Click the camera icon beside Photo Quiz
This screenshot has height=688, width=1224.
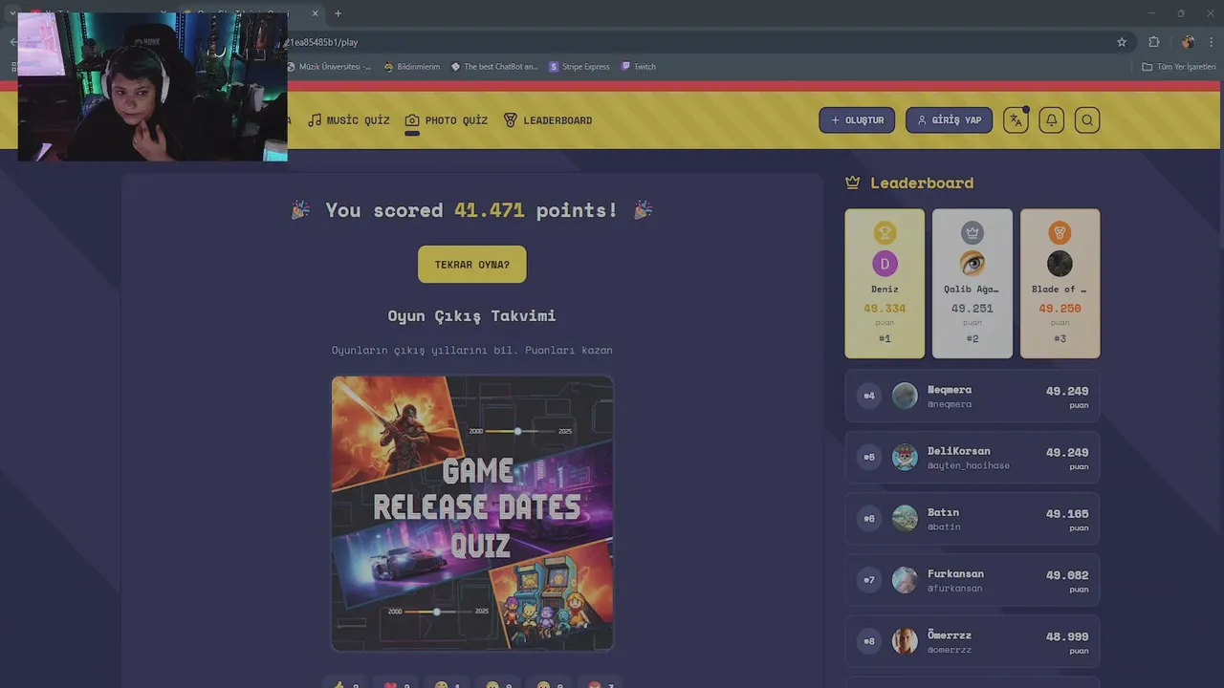(412, 120)
